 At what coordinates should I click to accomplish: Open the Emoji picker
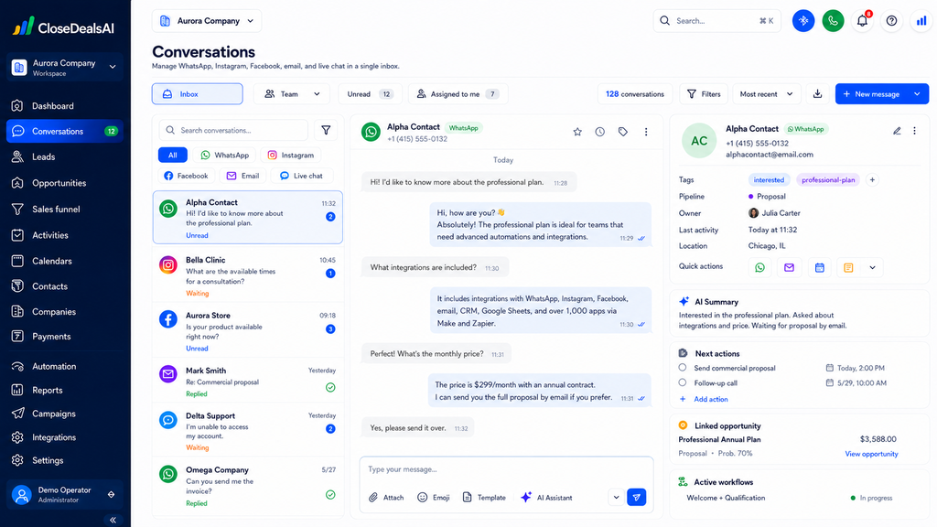[x=433, y=497]
